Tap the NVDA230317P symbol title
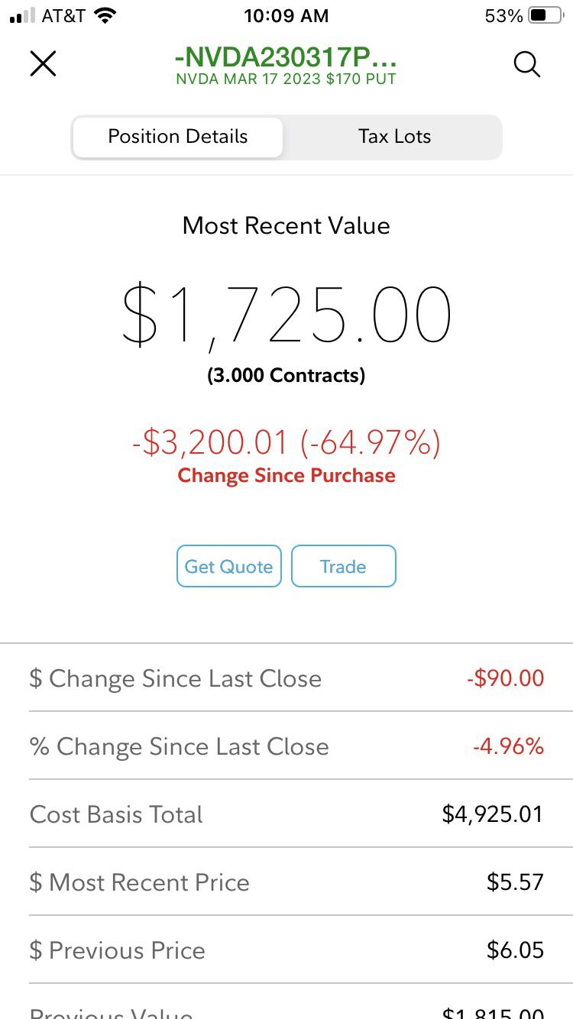 286,57
